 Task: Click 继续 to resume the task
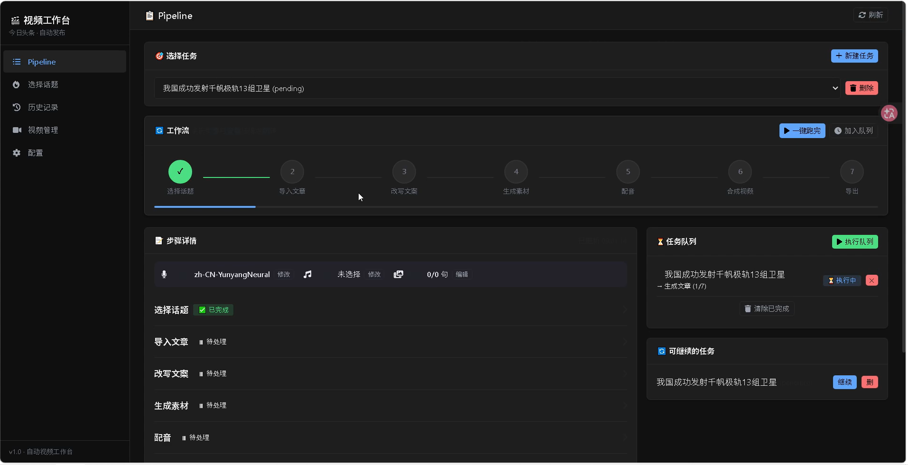844,382
